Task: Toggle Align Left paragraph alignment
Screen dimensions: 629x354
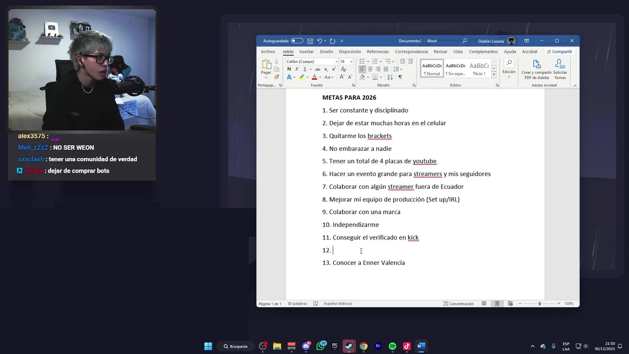Action: pyautogui.click(x=362, y=69)
